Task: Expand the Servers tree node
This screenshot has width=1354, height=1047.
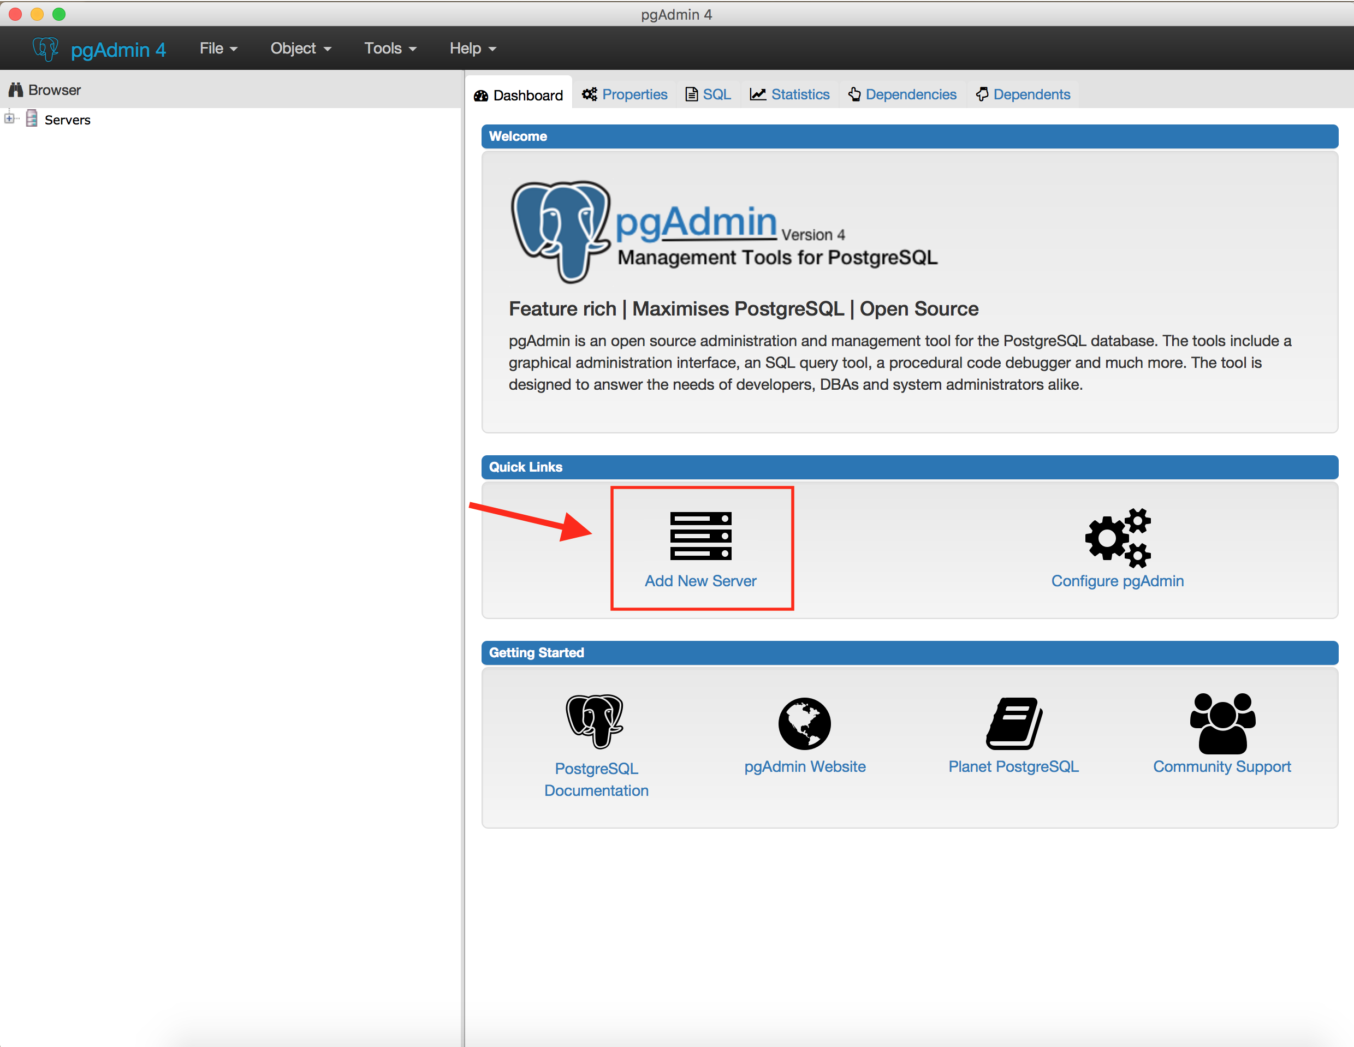Action: click(x=9, y=118)
